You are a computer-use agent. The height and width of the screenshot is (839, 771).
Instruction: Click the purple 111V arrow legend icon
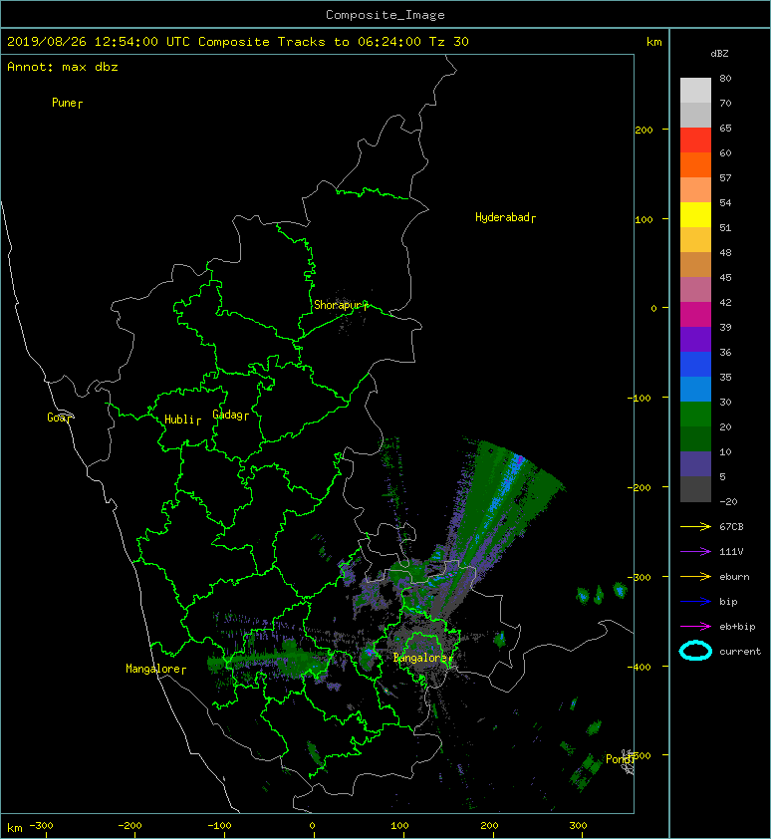click(x=695, y=552)
